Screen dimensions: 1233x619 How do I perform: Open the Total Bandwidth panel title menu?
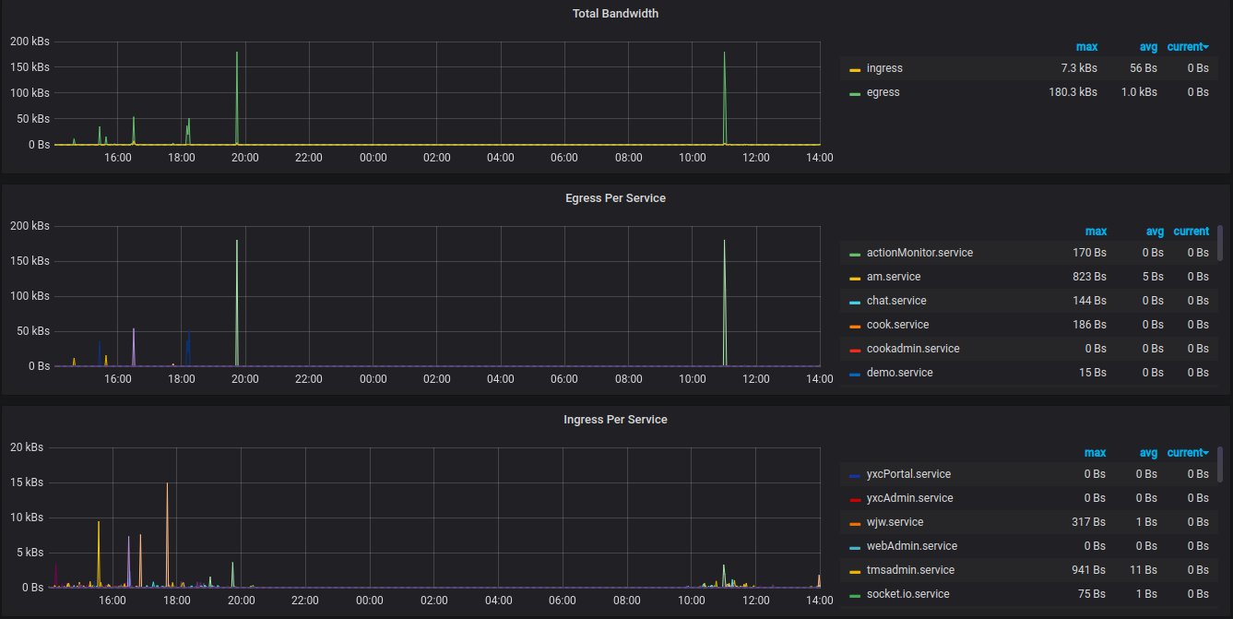[x=615, y=14]
